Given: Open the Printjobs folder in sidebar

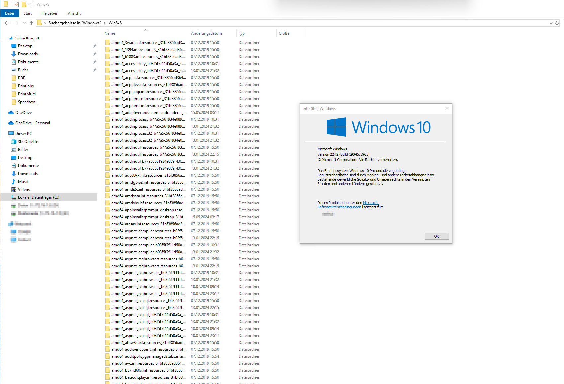Looking at the screenshot, I should click(x=26, y=86).
